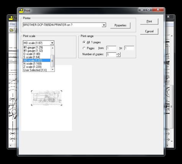The width and height of the screenshot is (182, 164).
Task: Open printer Properties
Action: (x=120, y=25)
